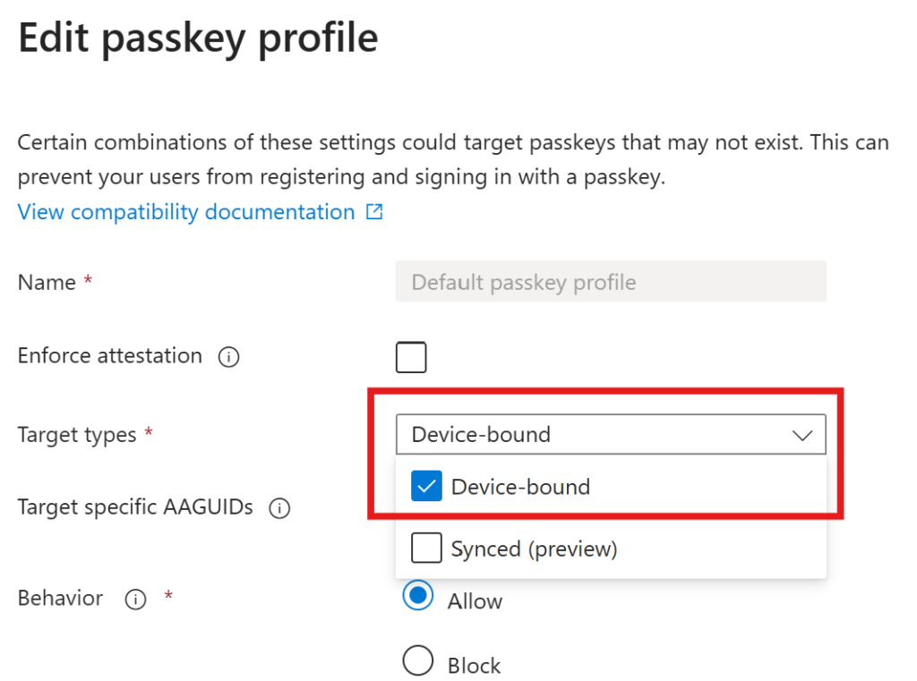The image size is (917, 681).
Task: Click the chevron arrow in Target types box
Action: (801, 436)
